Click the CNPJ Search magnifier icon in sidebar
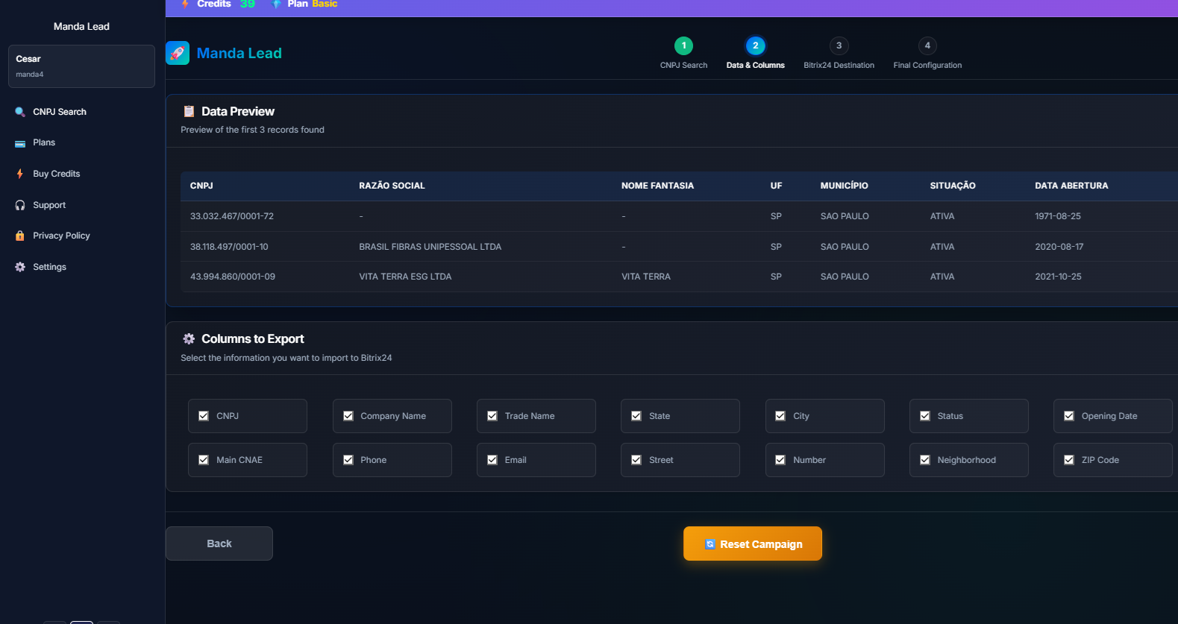1178x624 pixels. (x=20, y=112)
